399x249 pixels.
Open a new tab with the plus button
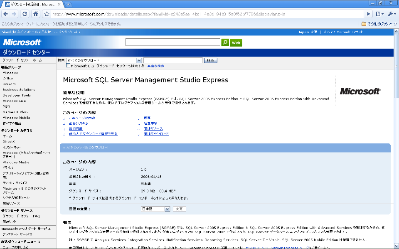click(x=68, y=4)
